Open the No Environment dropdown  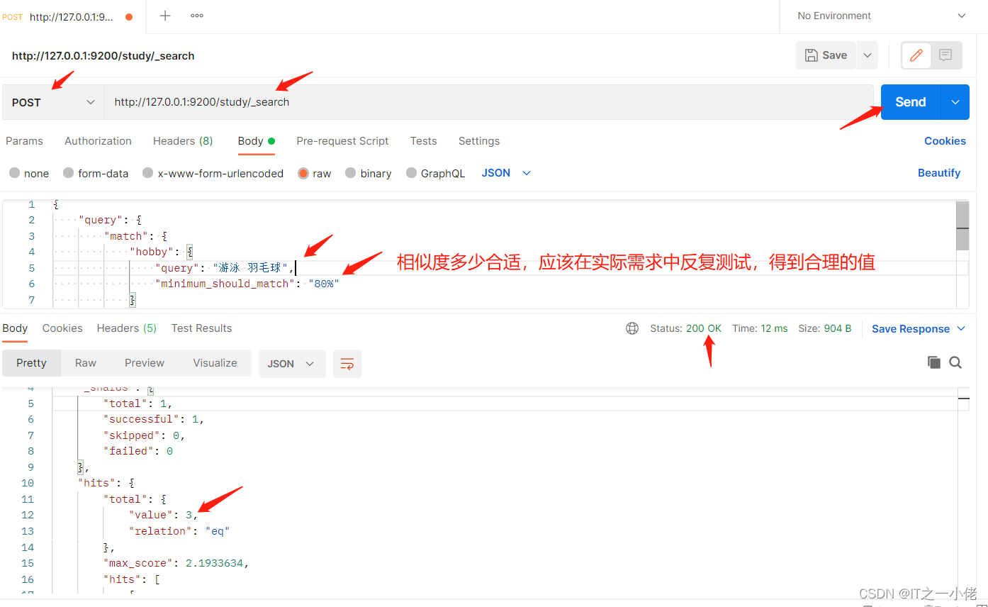[x=882, y=16]
